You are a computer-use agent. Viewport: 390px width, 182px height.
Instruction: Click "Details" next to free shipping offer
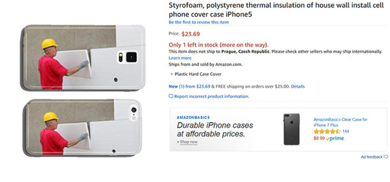point(298,86)
